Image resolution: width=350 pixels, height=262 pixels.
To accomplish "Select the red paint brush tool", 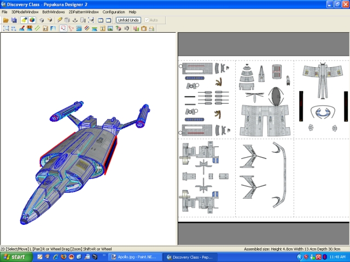I will pos(22,28).
